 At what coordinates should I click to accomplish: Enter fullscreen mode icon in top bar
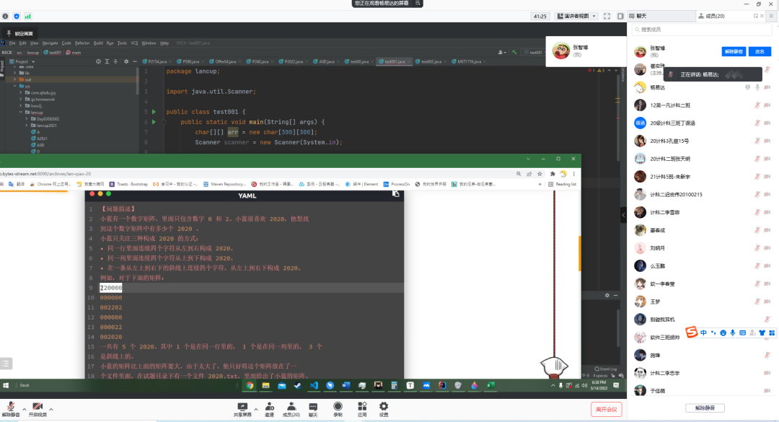click(x=607, y=16)
